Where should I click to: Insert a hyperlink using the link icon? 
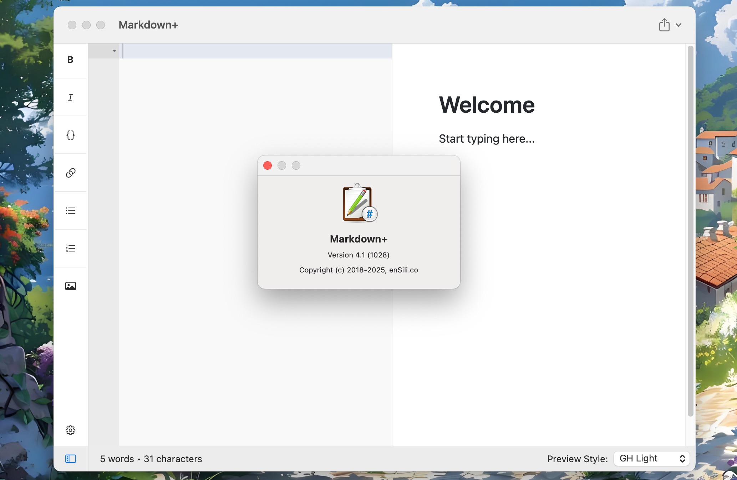click(70, 173)
